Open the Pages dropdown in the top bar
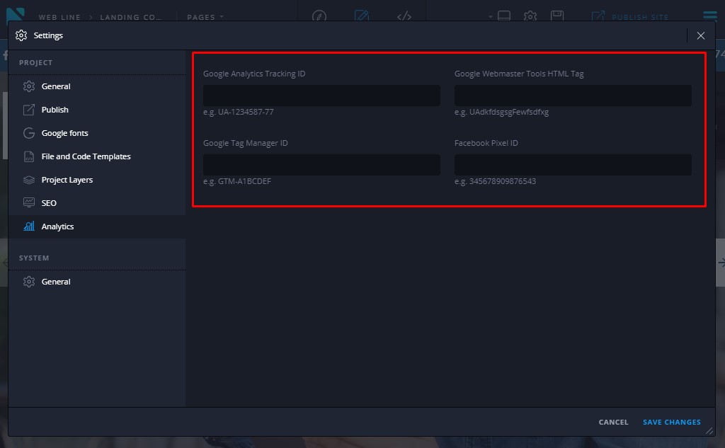 (205, 17)
